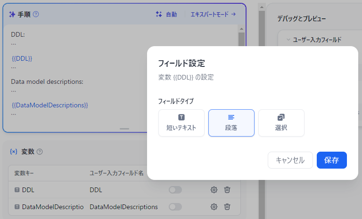Click the 段落 lines icon
Image resolution: width=362 pixels, height=219 pixels.
click(231, 117)
